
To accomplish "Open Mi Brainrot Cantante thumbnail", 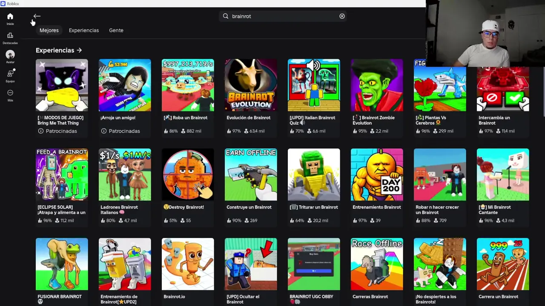I will tap(503, 174).
